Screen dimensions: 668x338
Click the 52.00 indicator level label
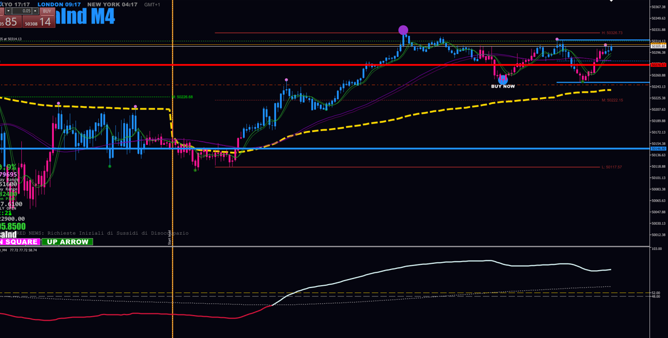point(657,293)
